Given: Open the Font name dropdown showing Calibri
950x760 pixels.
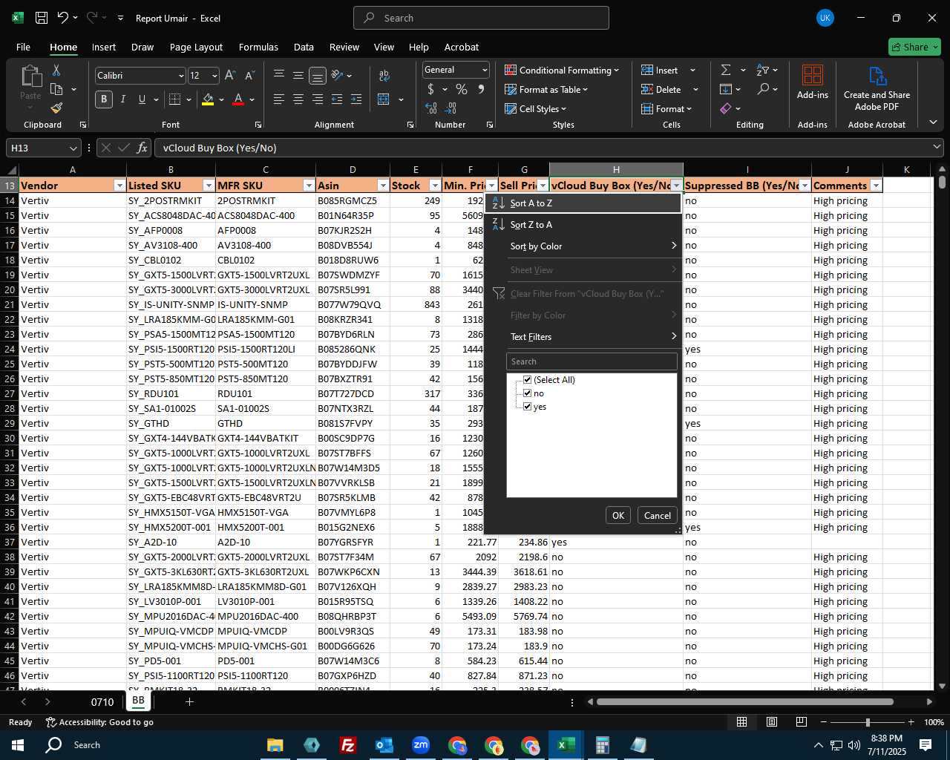Looking at the screenshot, I should (x=181, y=76).
